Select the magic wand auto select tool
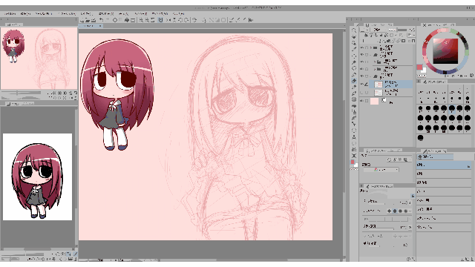Viewport: 475px width, 267px height. (354, 62)
